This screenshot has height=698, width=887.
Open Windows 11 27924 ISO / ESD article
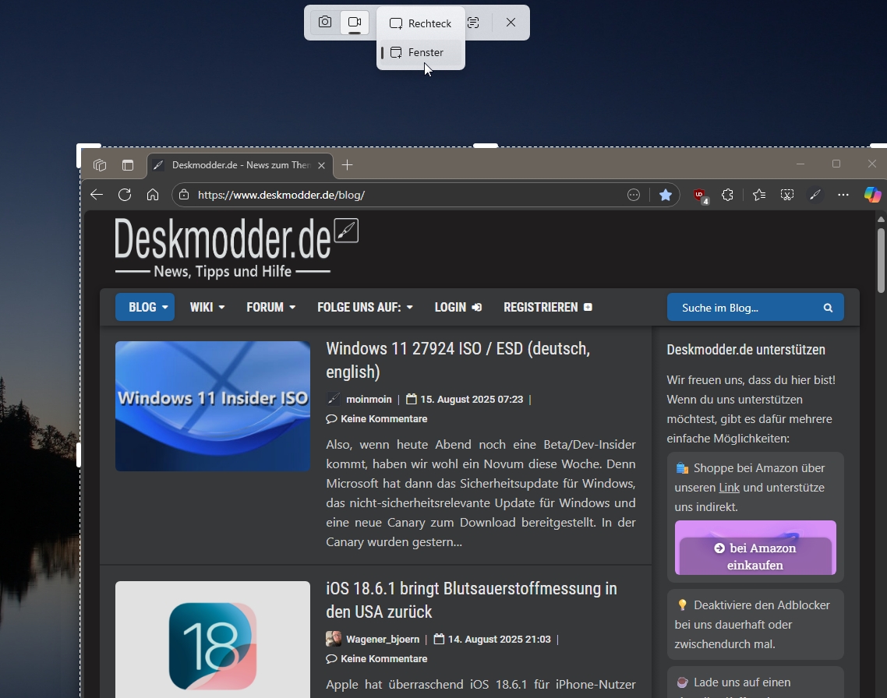458,360
